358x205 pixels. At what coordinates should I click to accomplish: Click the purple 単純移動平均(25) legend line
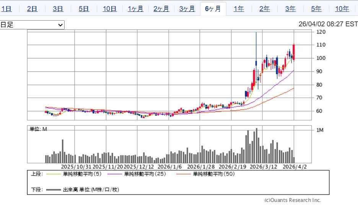[115, 174]
